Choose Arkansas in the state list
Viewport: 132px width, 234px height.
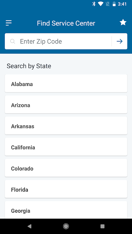66,126
